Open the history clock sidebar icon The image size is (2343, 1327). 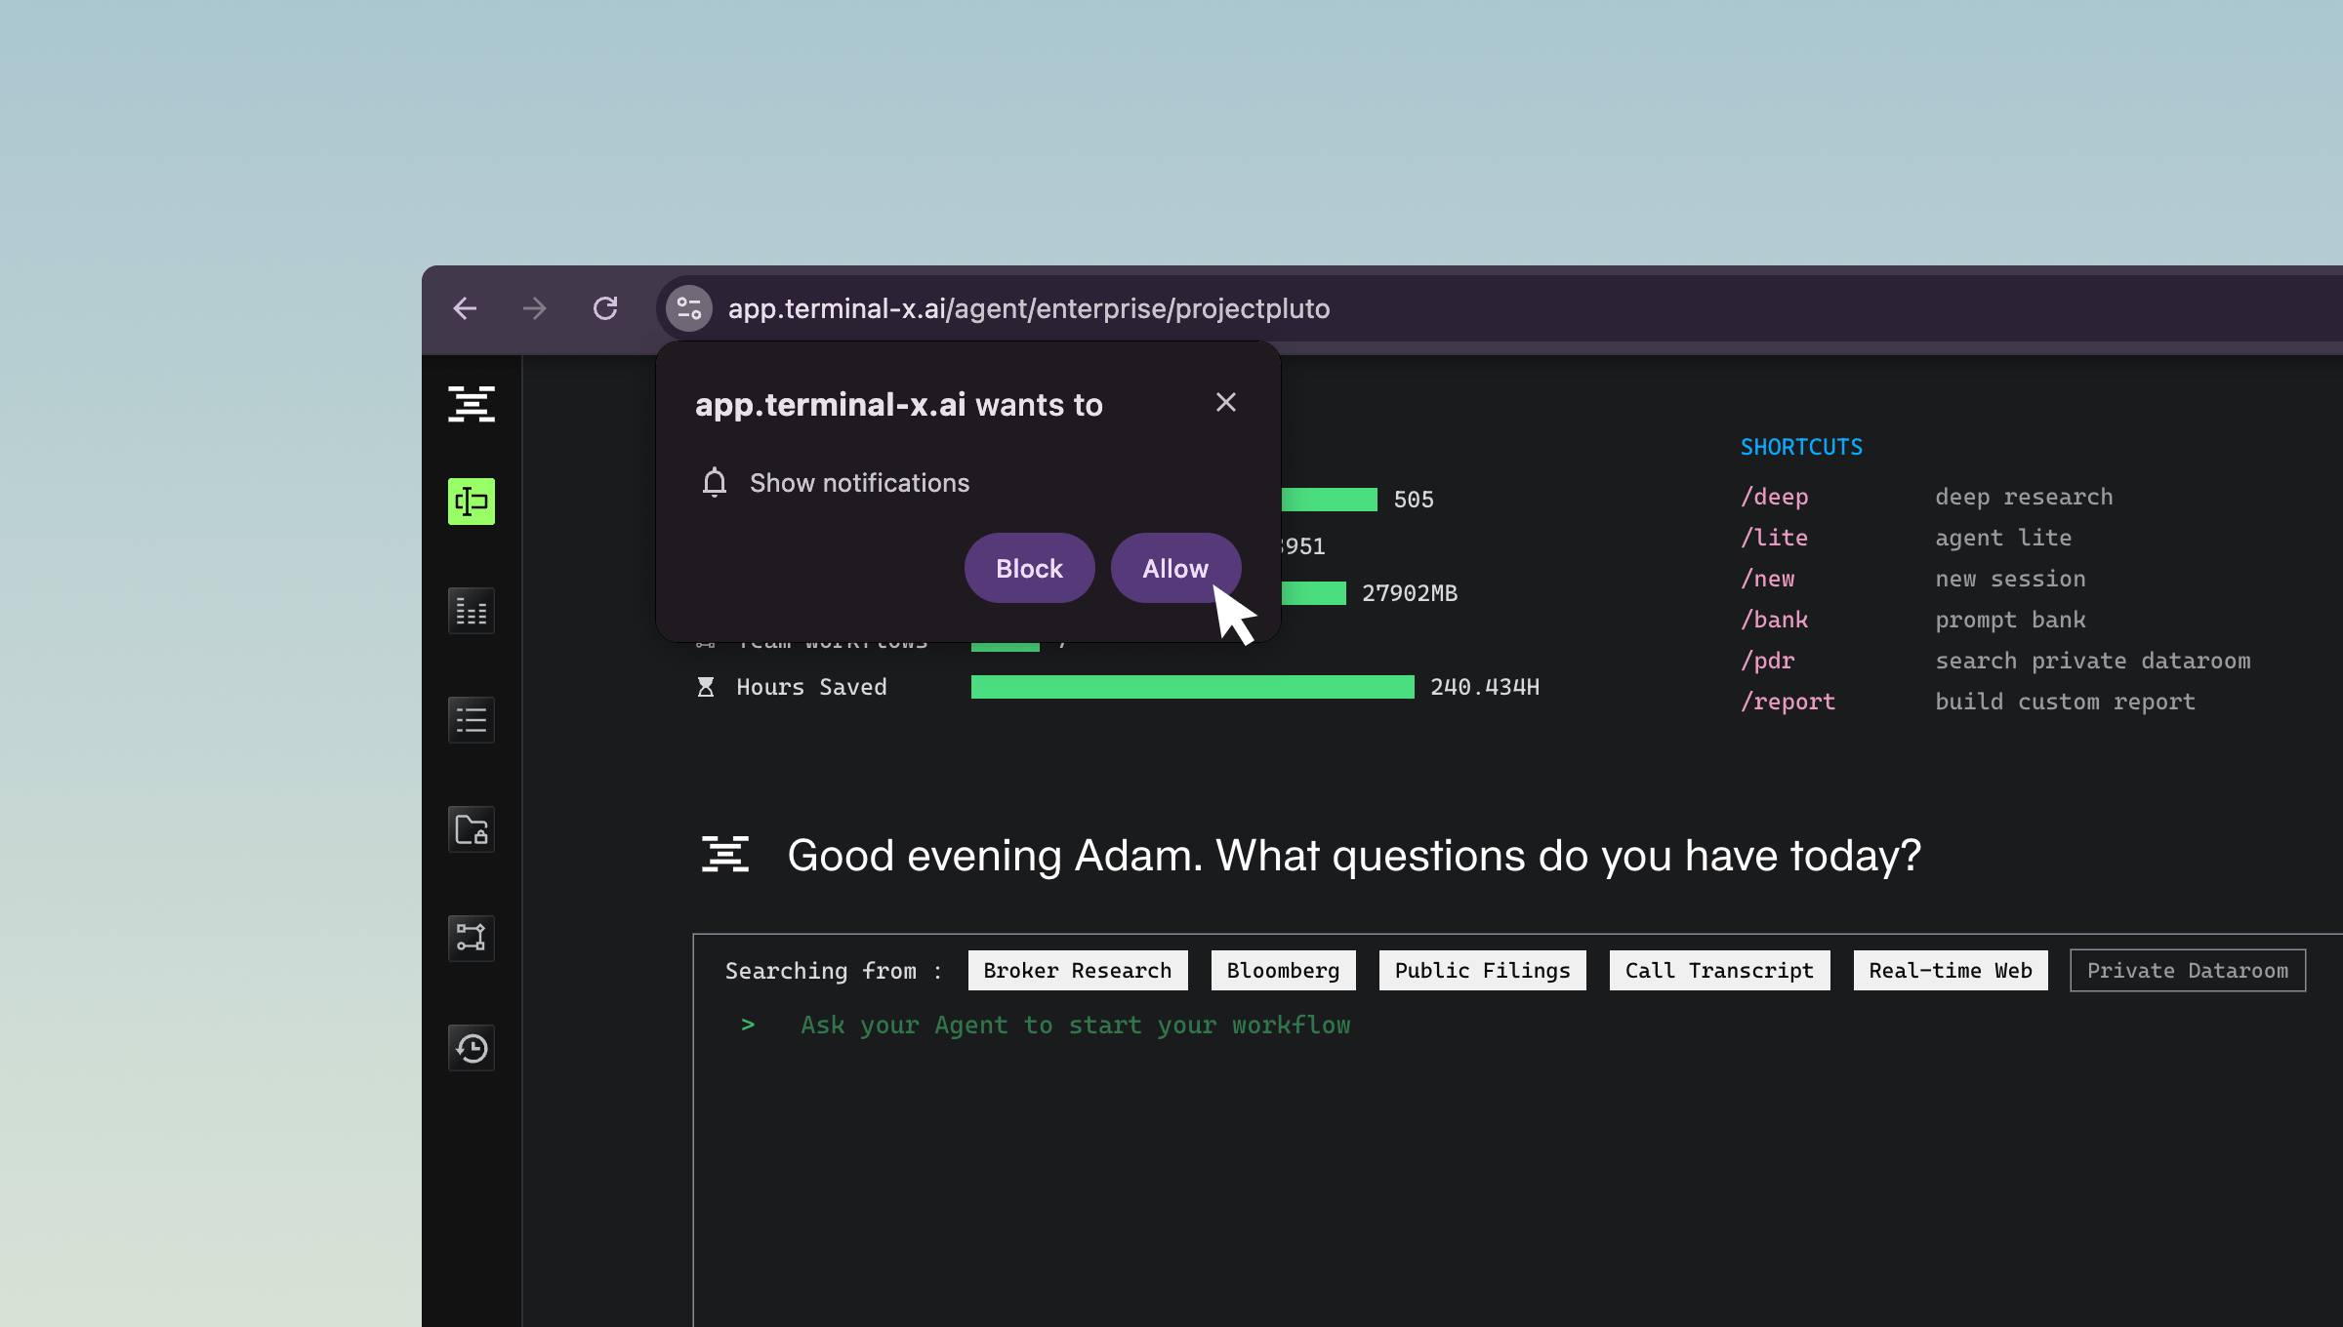pos(471,1048)
